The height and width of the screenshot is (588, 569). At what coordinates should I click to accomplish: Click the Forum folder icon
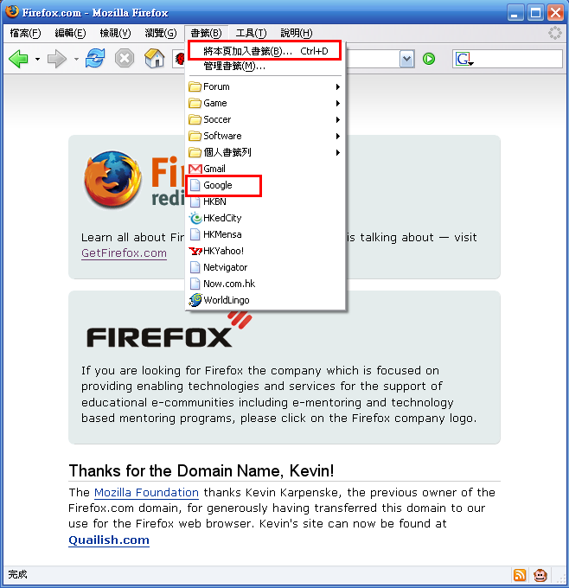pos(195,87)
